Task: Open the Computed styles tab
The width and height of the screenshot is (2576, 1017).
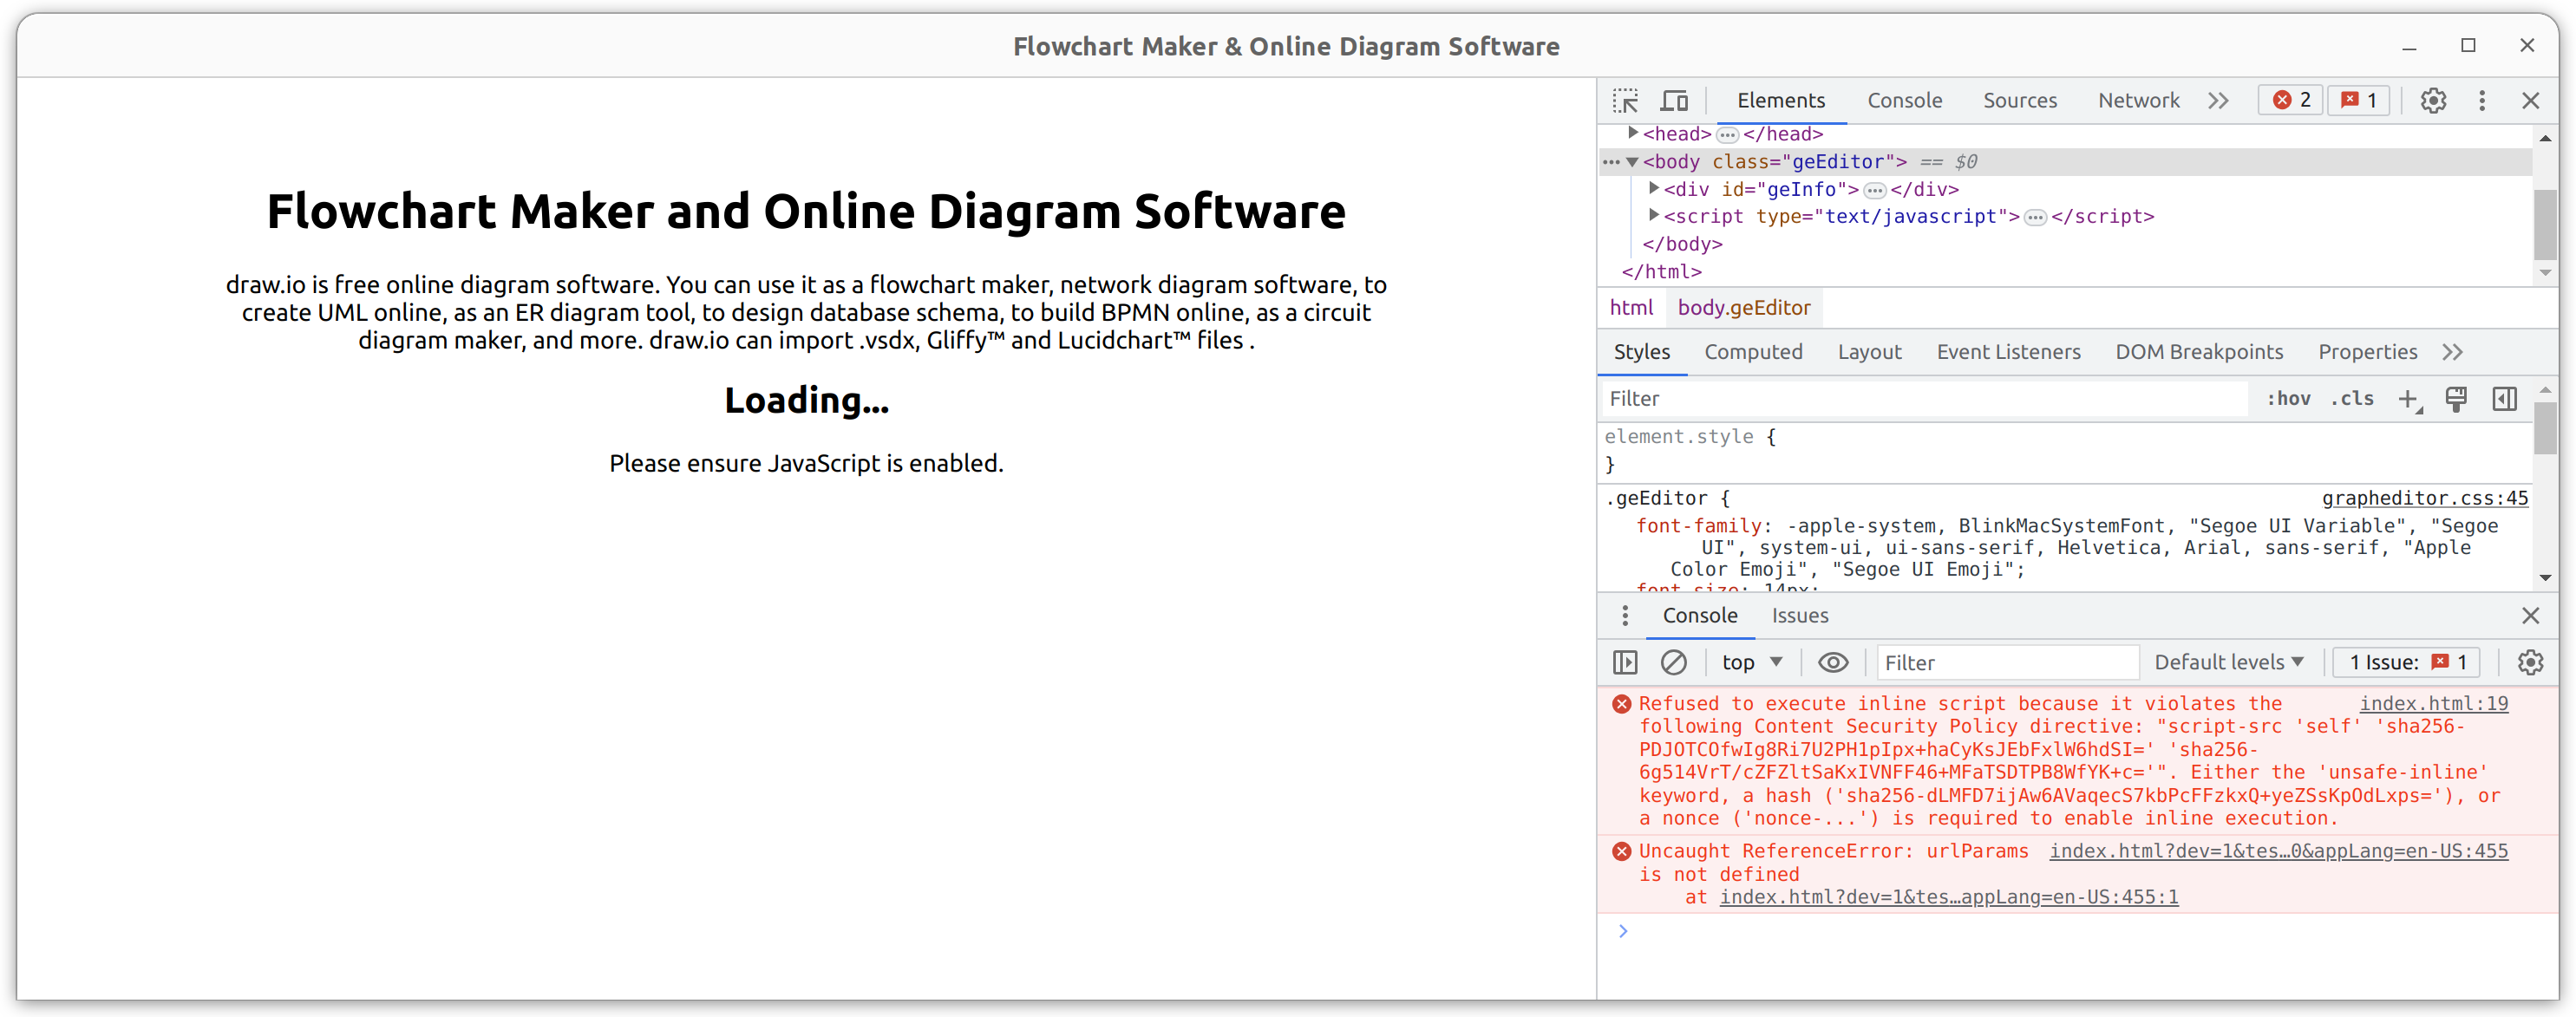Action: 1753,352
